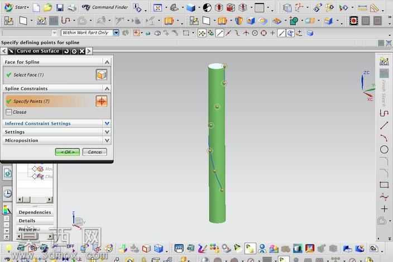The width and height of the screenshot is (393, 262).
Task: Select the Rectangle tool in right toolbar
Action: tap(384, 185)
